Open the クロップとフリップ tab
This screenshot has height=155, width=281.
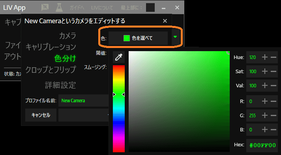point(51,70)
